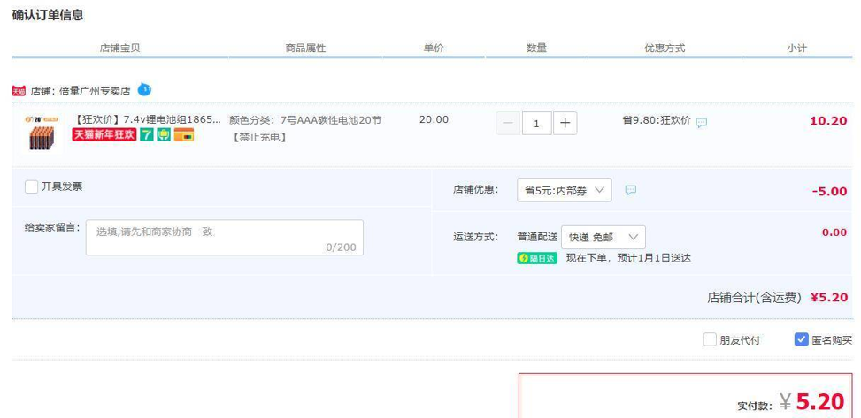The image size is (861, 418).
Task: Click the green 7-day return icon
Action: pyautogui.click(x=146, y=135)
